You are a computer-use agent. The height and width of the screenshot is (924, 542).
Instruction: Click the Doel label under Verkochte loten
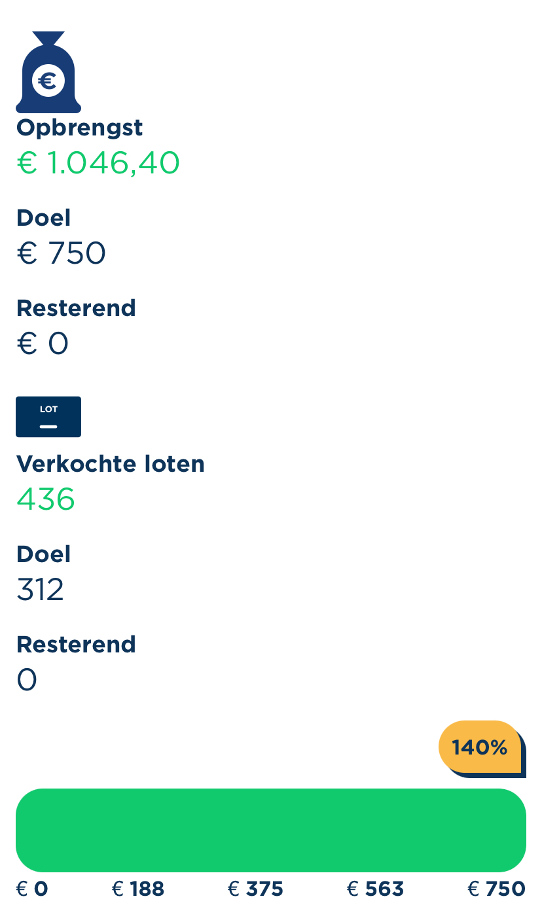click(x=43, y=554)
